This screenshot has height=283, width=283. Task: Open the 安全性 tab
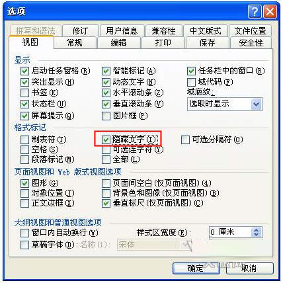(x=251, y=42)
